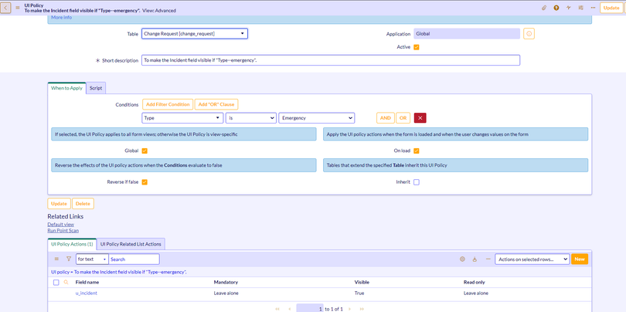Open the personalize form settings icon
Image resolution: width=626 pixels, height=312 pixels.
pyautogui.click(x=580, y=8)
